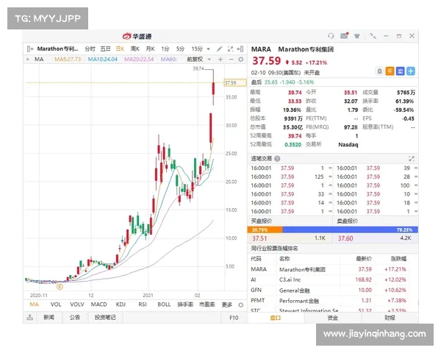This screenshot has width=441, height=353.
Task: Switch chart to 分时 view
Action: (90, 49)
